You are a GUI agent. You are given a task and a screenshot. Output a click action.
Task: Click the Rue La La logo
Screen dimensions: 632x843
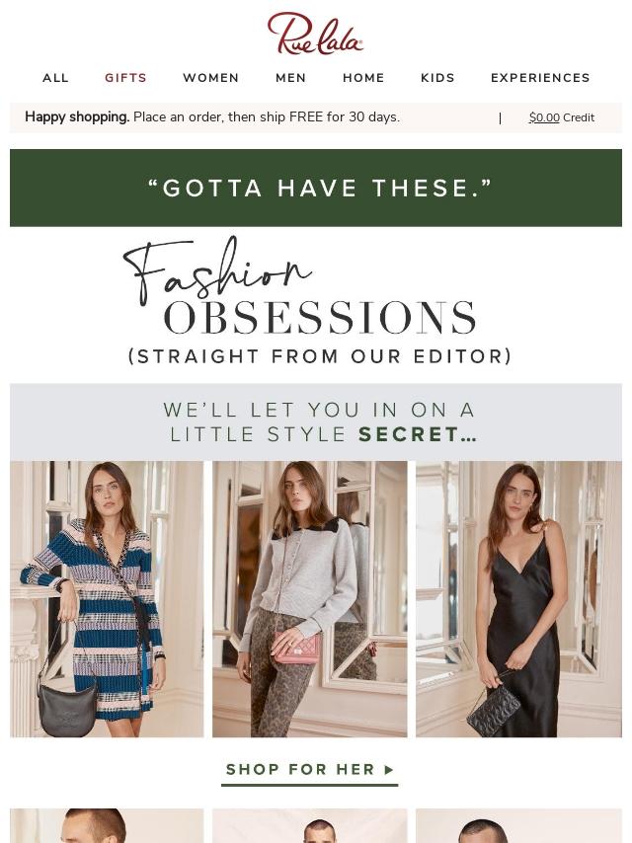tap(315, 34)
